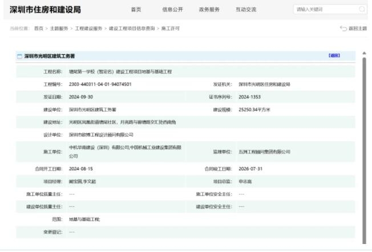Open the 互动交流 navigation menu

click(x=245, y=10)
